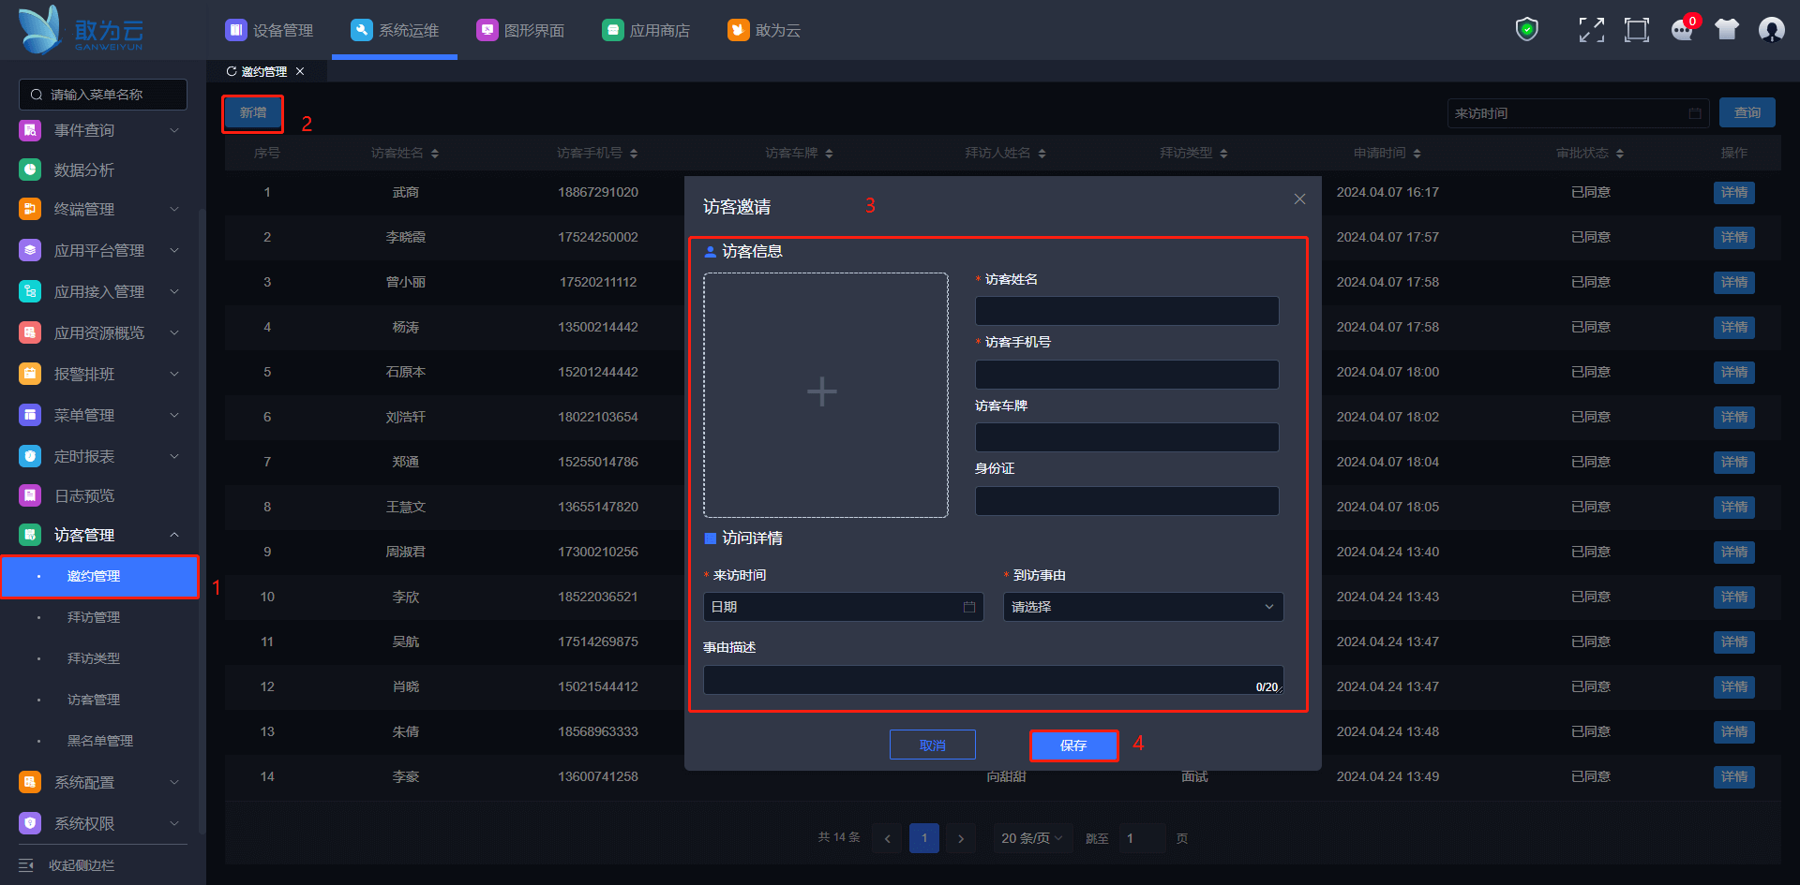The height and width of the screenshot is (885, 1800).
Task: Collapse the 访客管理 sidebar menu
Action: point(174,535)
